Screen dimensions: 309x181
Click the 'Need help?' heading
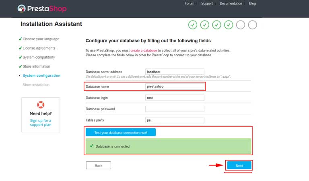(41, 113)
